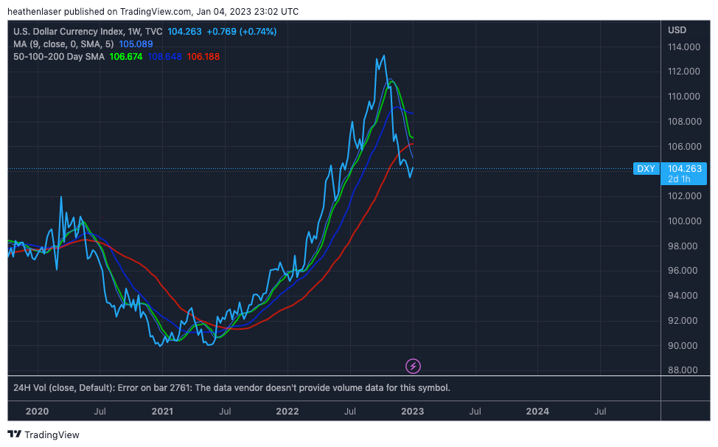Click the 94.000 price axis label
This screenshot has height=447, width=718.
[684, 295]
